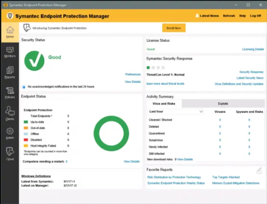The height and width of the screenshot is (204, 267).
Task: Click learn more about threat levels
Action: pyautogui.click(x=165, y=83)
